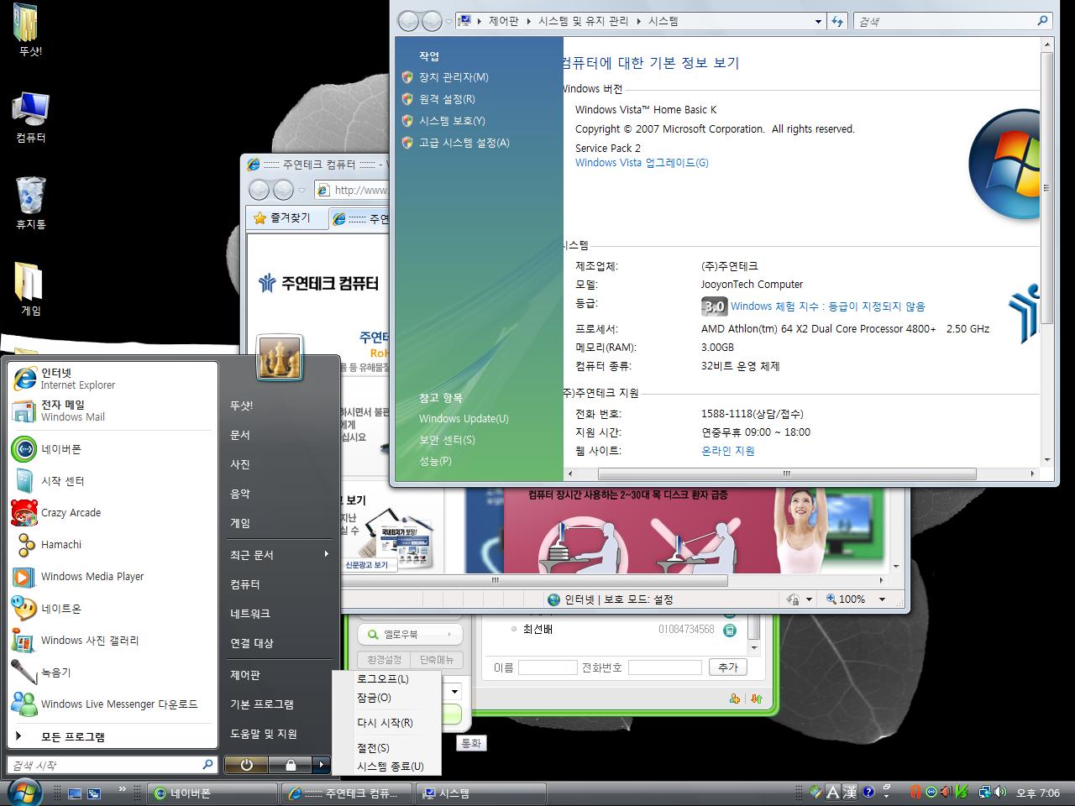Switch to the 시스템 taskbar button
This screenshot has height=806, width=1075.
(x=482, y=793)
